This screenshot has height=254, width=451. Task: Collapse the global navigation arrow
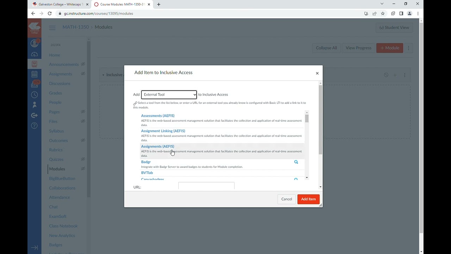(x=35, y=248)
